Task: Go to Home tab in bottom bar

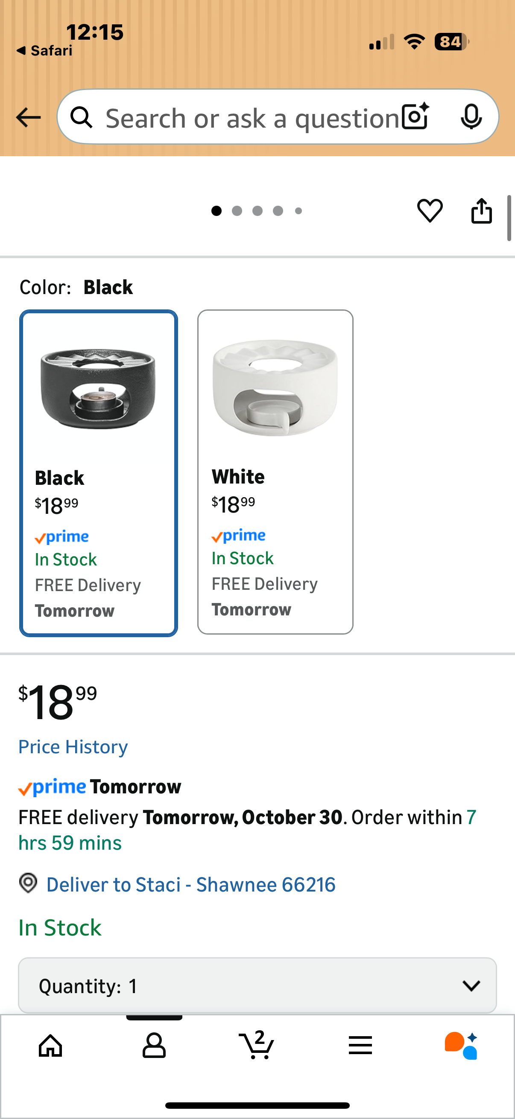Action: click(51, 1045)
